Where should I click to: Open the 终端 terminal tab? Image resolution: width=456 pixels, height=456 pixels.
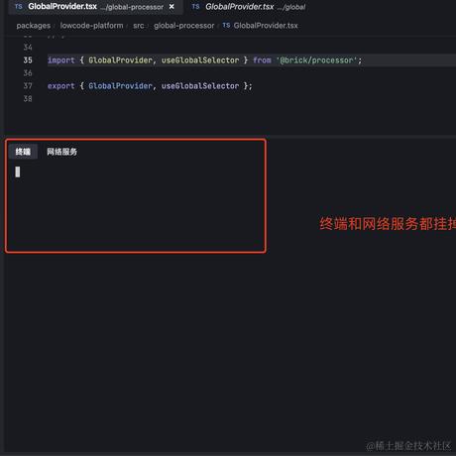pyautogui.click(x=23, y=152)
